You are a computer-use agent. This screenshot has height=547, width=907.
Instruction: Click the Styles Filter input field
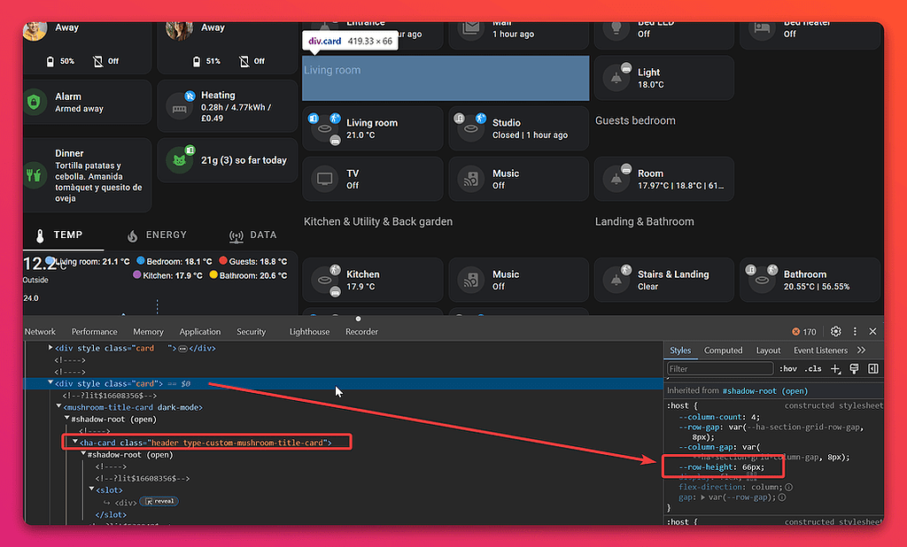[x=719, y=369]
